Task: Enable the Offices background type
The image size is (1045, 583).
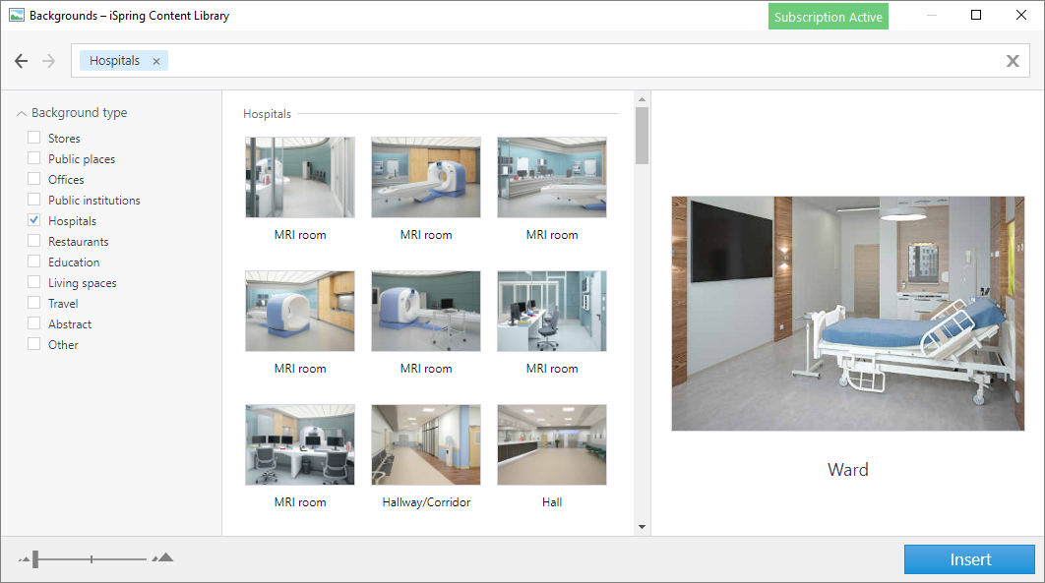Action: (x=34, y=180)
